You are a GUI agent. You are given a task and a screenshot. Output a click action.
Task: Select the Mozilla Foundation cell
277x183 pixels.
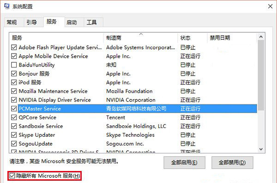[x=129, y=91]
